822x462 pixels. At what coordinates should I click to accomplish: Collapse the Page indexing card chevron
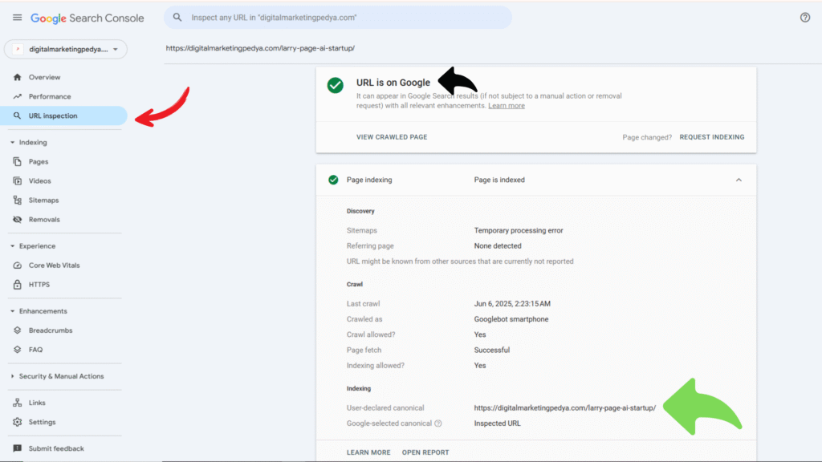739,180
